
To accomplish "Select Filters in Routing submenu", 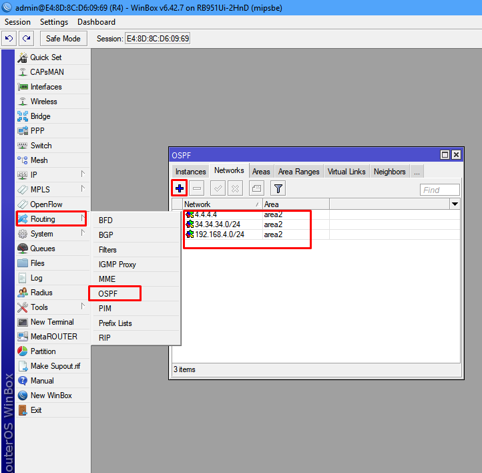I will [136, 250].
